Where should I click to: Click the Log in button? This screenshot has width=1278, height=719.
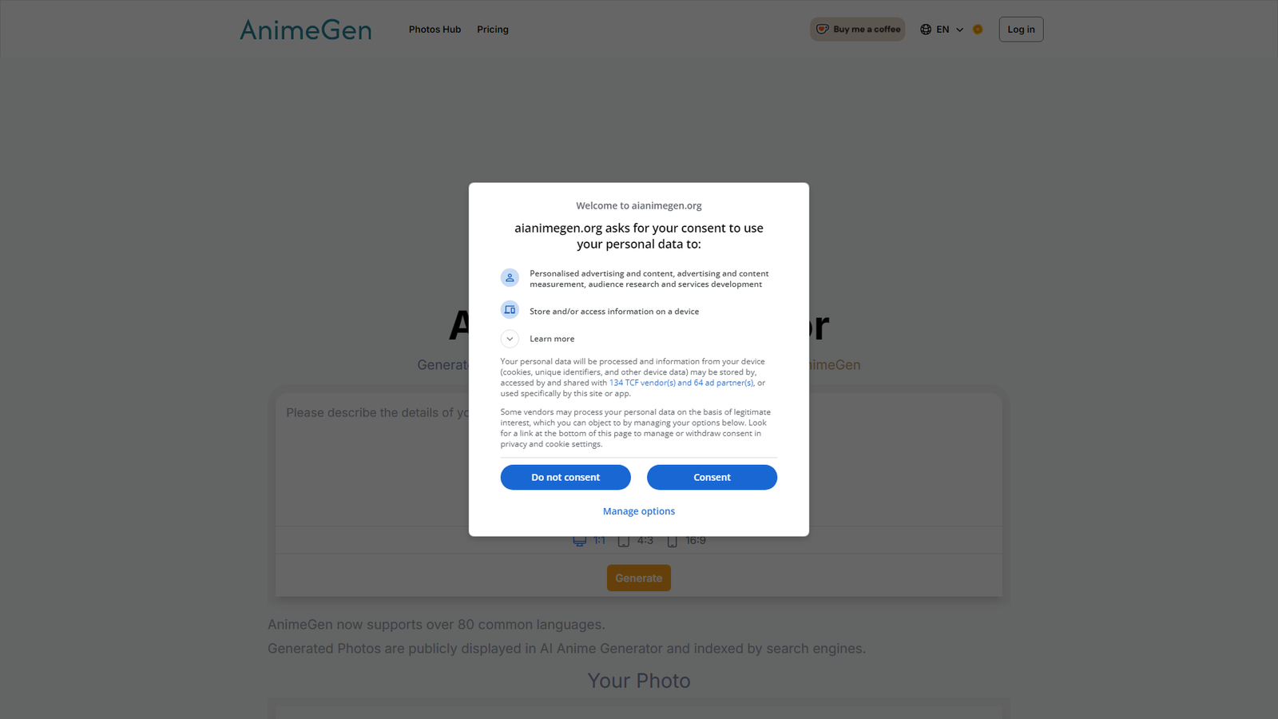click(1021, 30)
